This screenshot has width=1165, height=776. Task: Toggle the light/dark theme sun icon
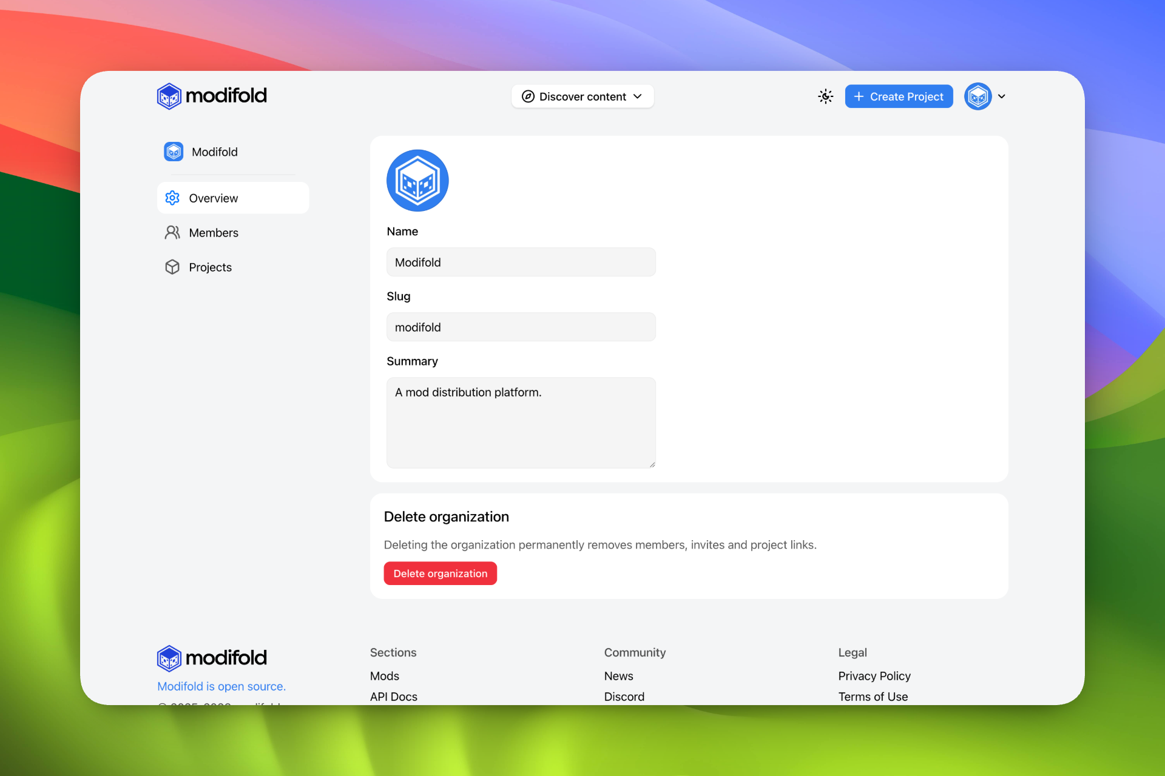pyautogui.click(x=825, y=96)
